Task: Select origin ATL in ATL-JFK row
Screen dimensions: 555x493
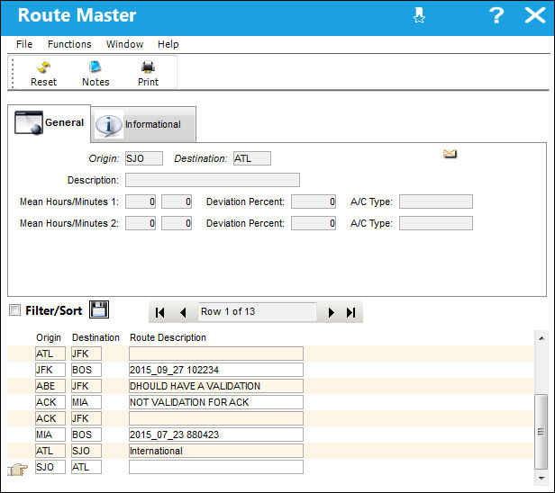Action: [x=50, y=354]
